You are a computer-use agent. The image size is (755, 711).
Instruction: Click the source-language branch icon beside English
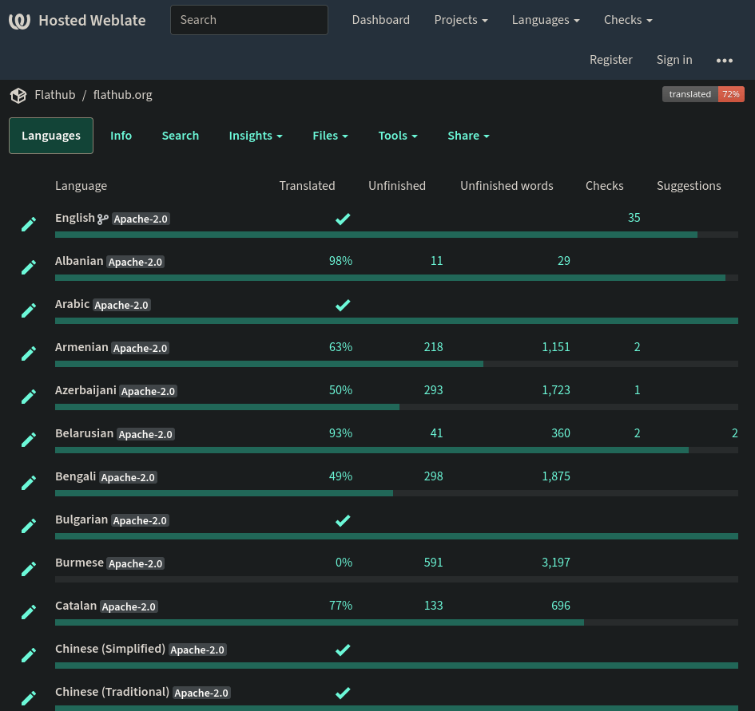point(102,219)
